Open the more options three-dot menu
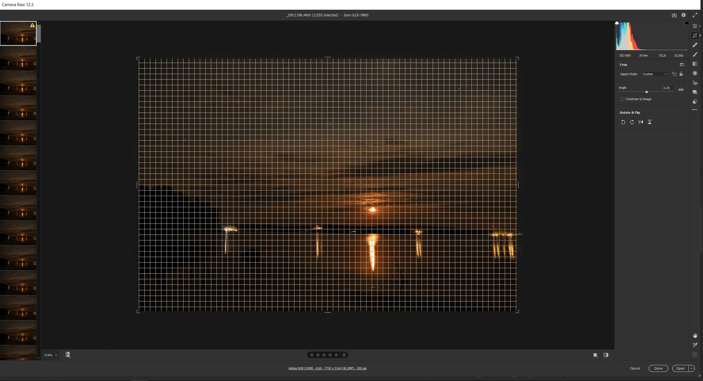The image size is (703, 381). tap(694, 110)
